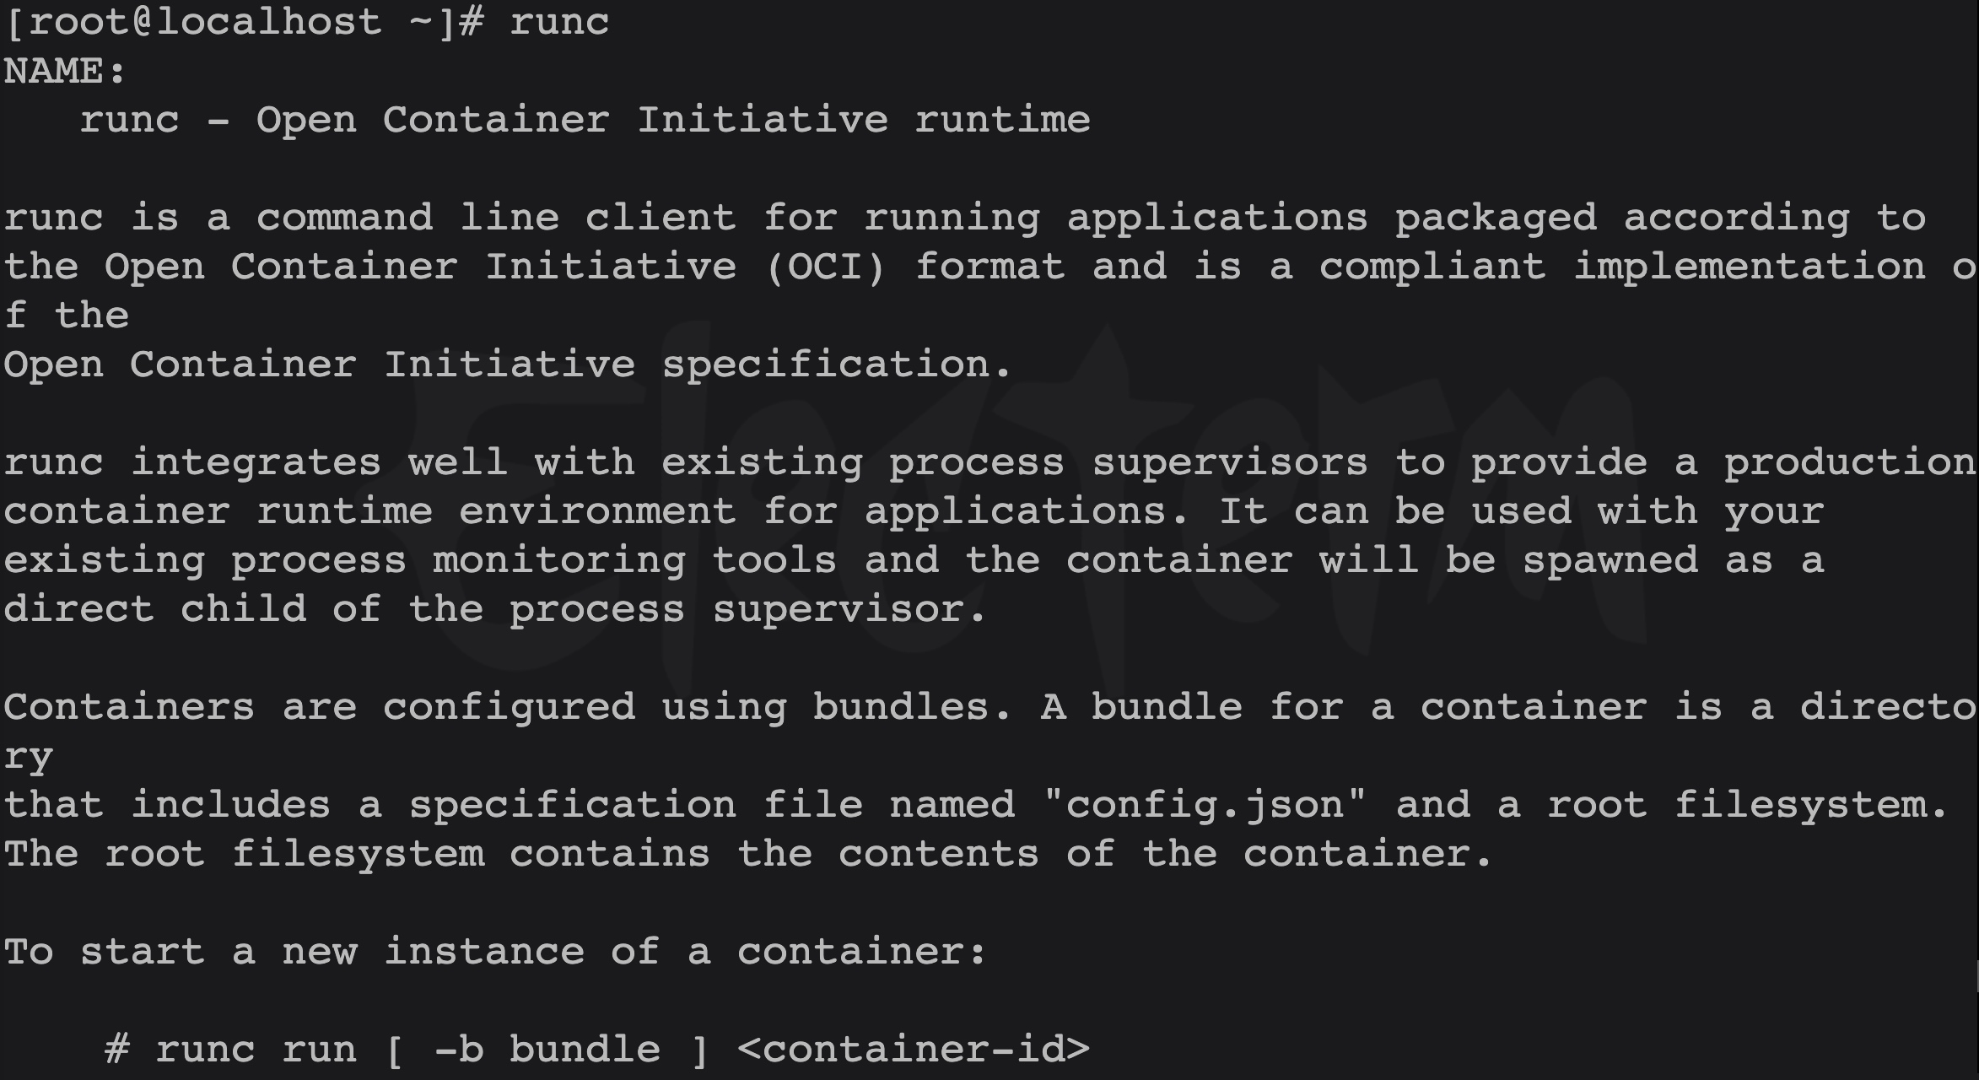
Task: Click the '(OCI)' abbreviation text
Action: tap(825, 267)
